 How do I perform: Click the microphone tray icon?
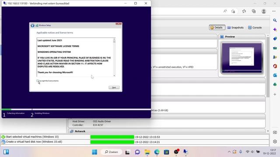pos(241,152)
